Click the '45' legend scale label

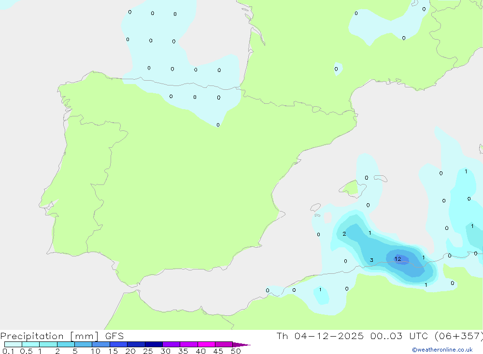[x=218, y=351]
